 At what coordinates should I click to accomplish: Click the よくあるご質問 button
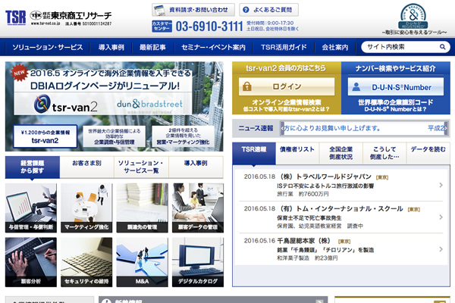(268, 10)
